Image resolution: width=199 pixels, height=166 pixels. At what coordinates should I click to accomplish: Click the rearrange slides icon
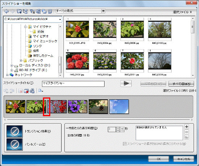[32, 91]
